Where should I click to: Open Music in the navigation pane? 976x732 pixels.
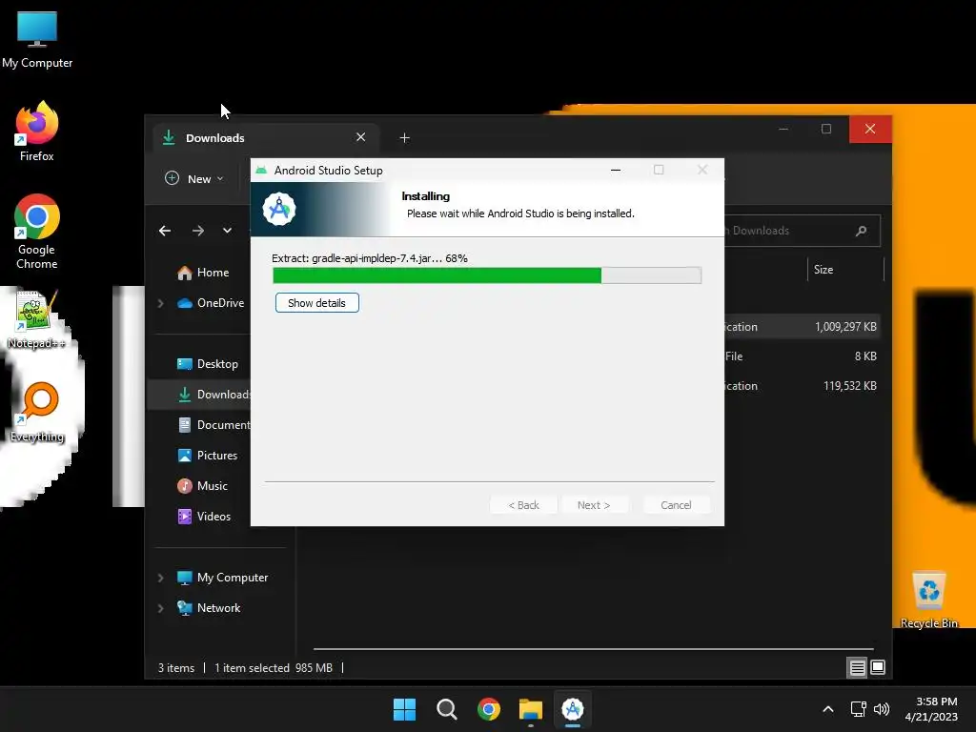coord(203,486)
